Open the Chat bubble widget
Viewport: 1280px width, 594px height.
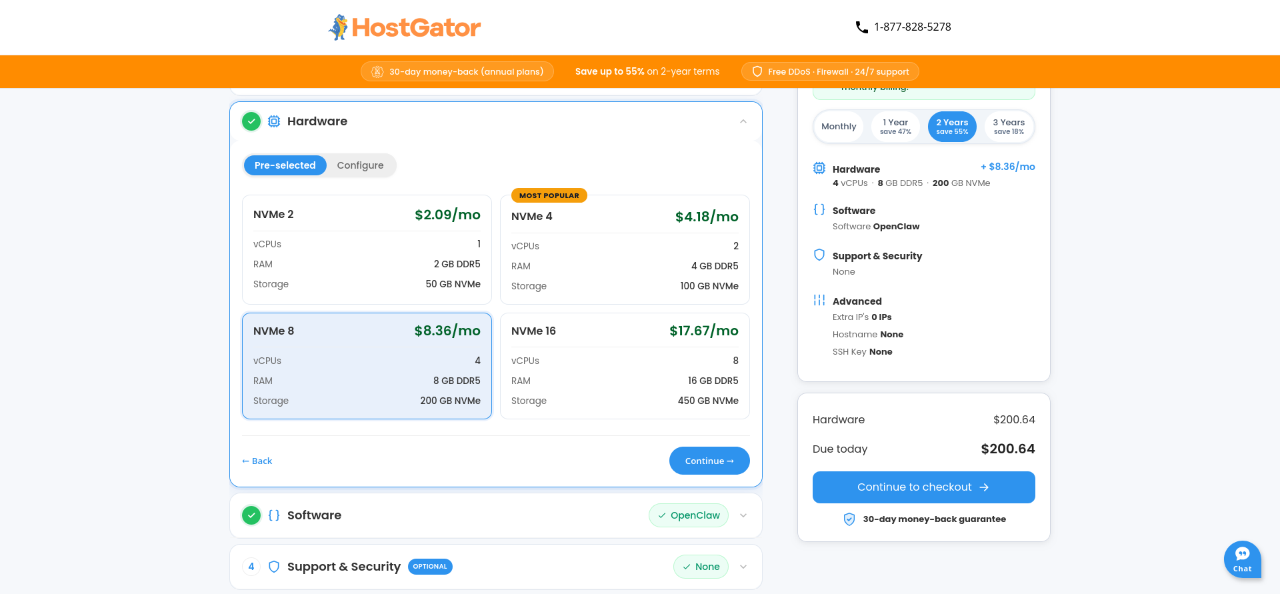click(1243, 559)
